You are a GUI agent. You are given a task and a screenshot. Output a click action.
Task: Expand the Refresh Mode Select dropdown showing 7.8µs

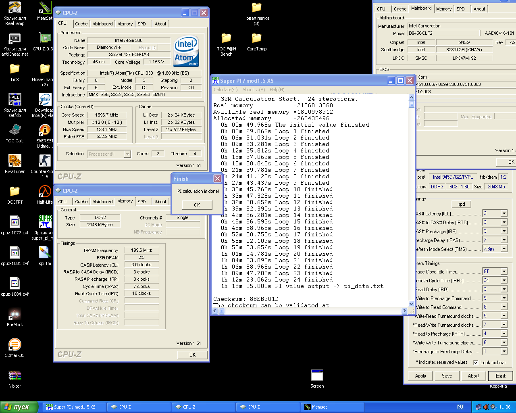pos(504,249)
